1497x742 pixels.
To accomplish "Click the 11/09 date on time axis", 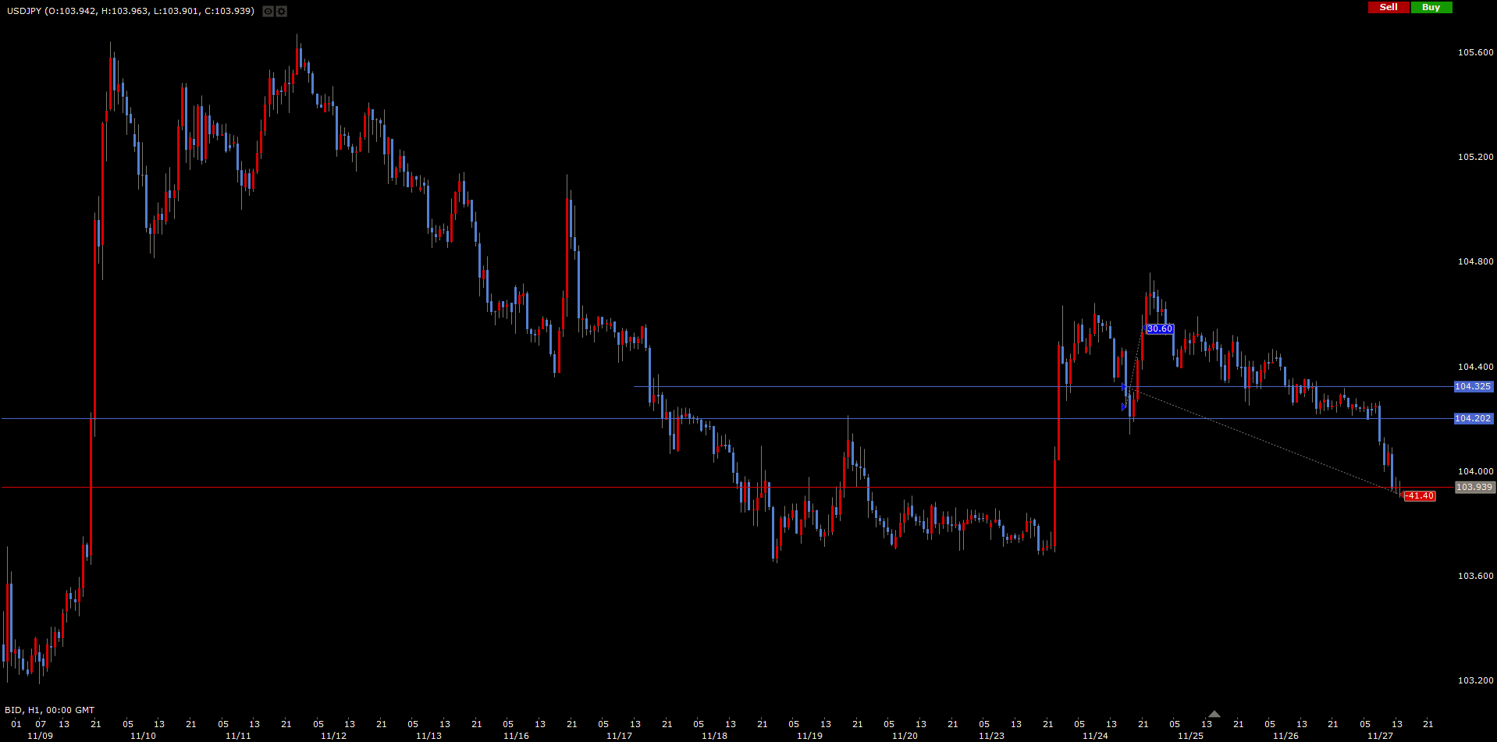I will 40,736.
